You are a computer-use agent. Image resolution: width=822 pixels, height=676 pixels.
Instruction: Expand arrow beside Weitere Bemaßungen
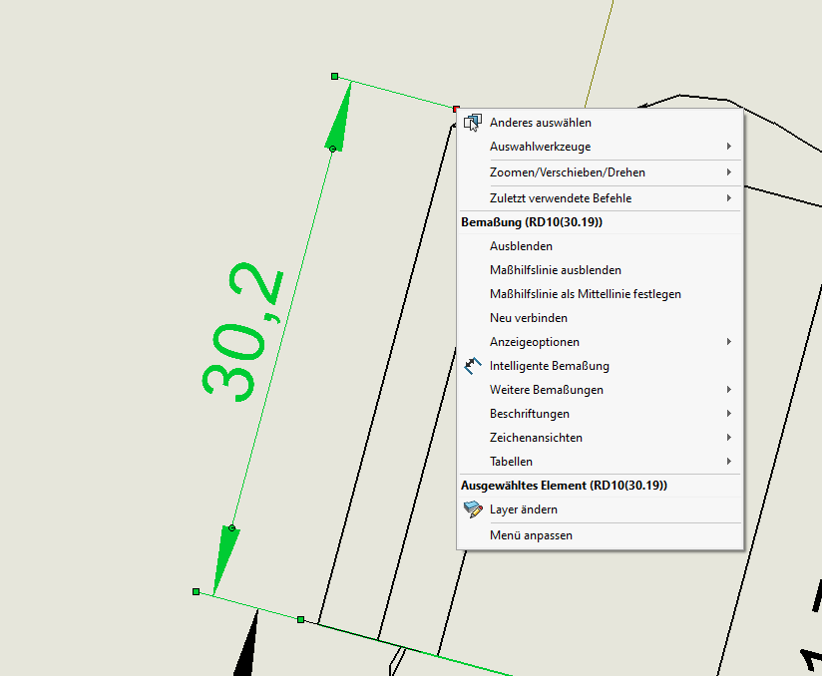point(729,390)
